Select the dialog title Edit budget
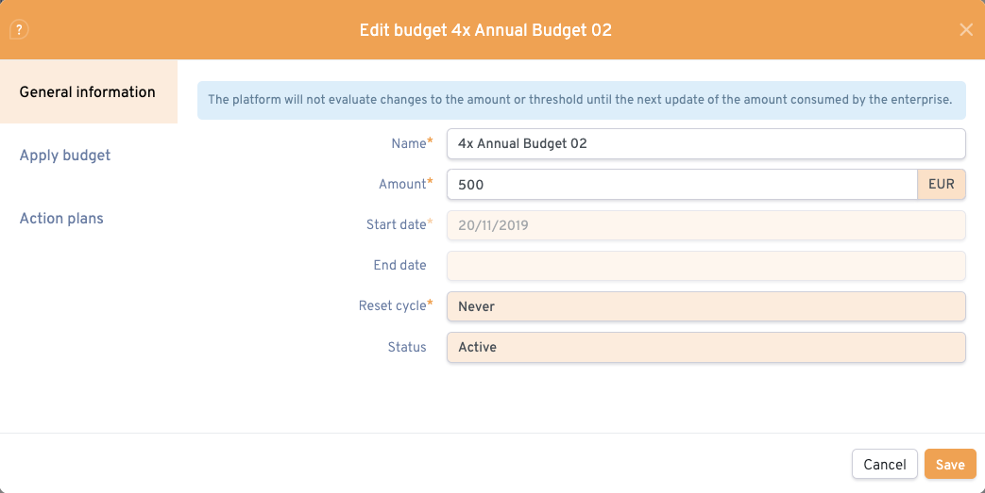The image size is (985, 493). pyautogui.click(x=485, y=30)
